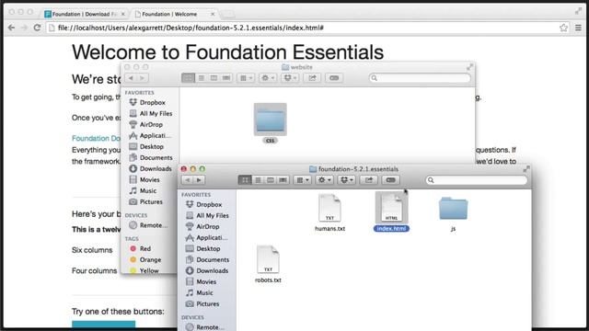Select cover flow view in foundation window

click(283, 180)
